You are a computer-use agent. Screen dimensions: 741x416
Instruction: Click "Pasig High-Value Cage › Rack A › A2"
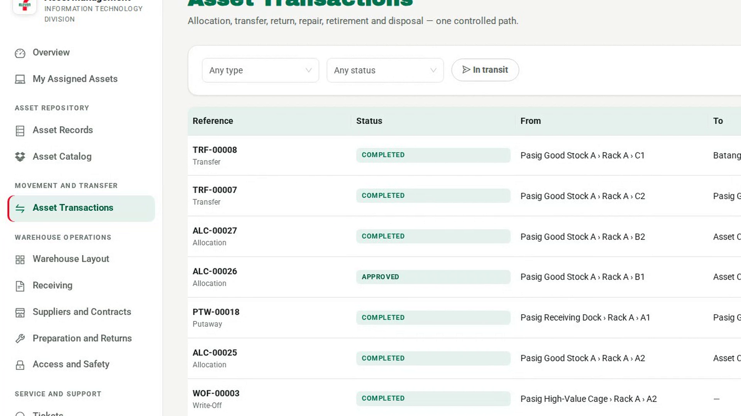(x=589, y=399)
